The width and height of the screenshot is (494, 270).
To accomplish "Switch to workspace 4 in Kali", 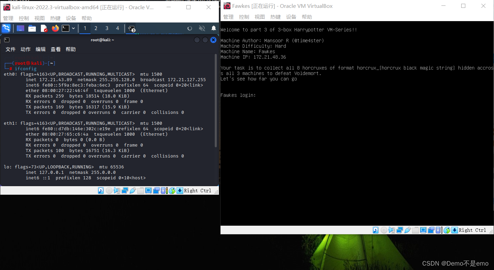I will (x=118, y=28).
